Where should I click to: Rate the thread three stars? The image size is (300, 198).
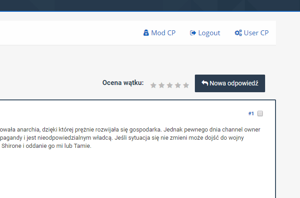pyautogui.click(x=169, y=85)
